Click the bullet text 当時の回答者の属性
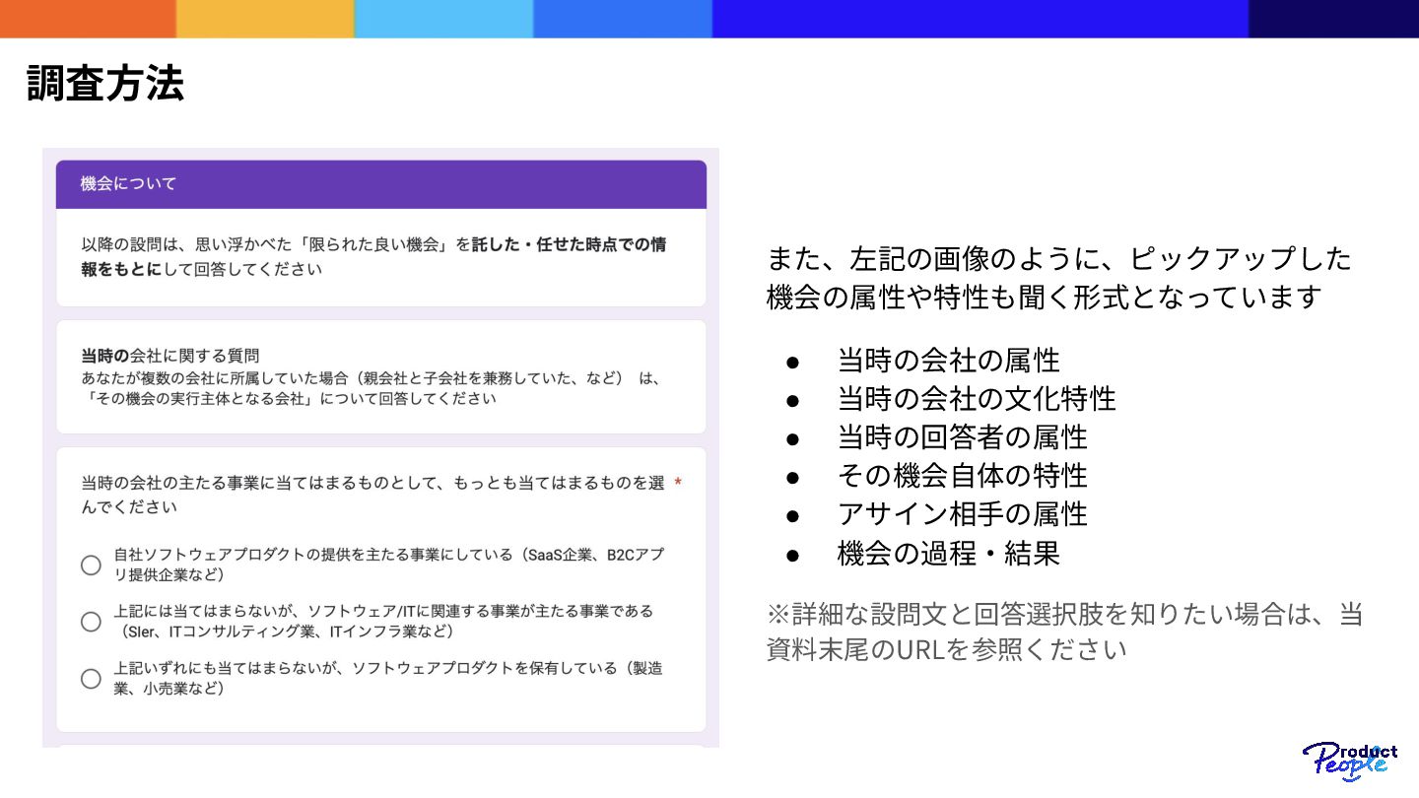This screenshot has height=798, width=1419. click(x=962, y=437)
